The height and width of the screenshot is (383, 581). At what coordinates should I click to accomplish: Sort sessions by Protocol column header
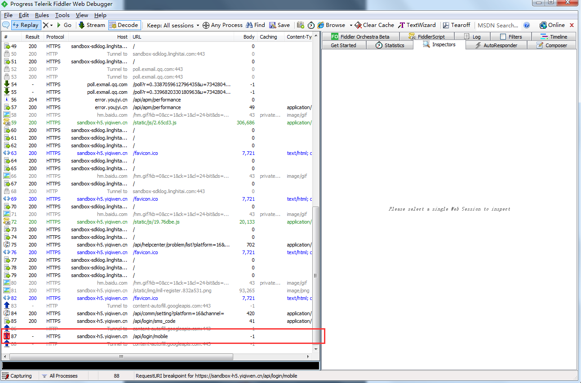pyautogui.click(x=55, y=37)
